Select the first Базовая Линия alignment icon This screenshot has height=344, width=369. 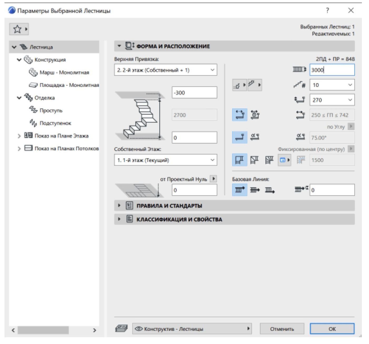pos(239,190)
